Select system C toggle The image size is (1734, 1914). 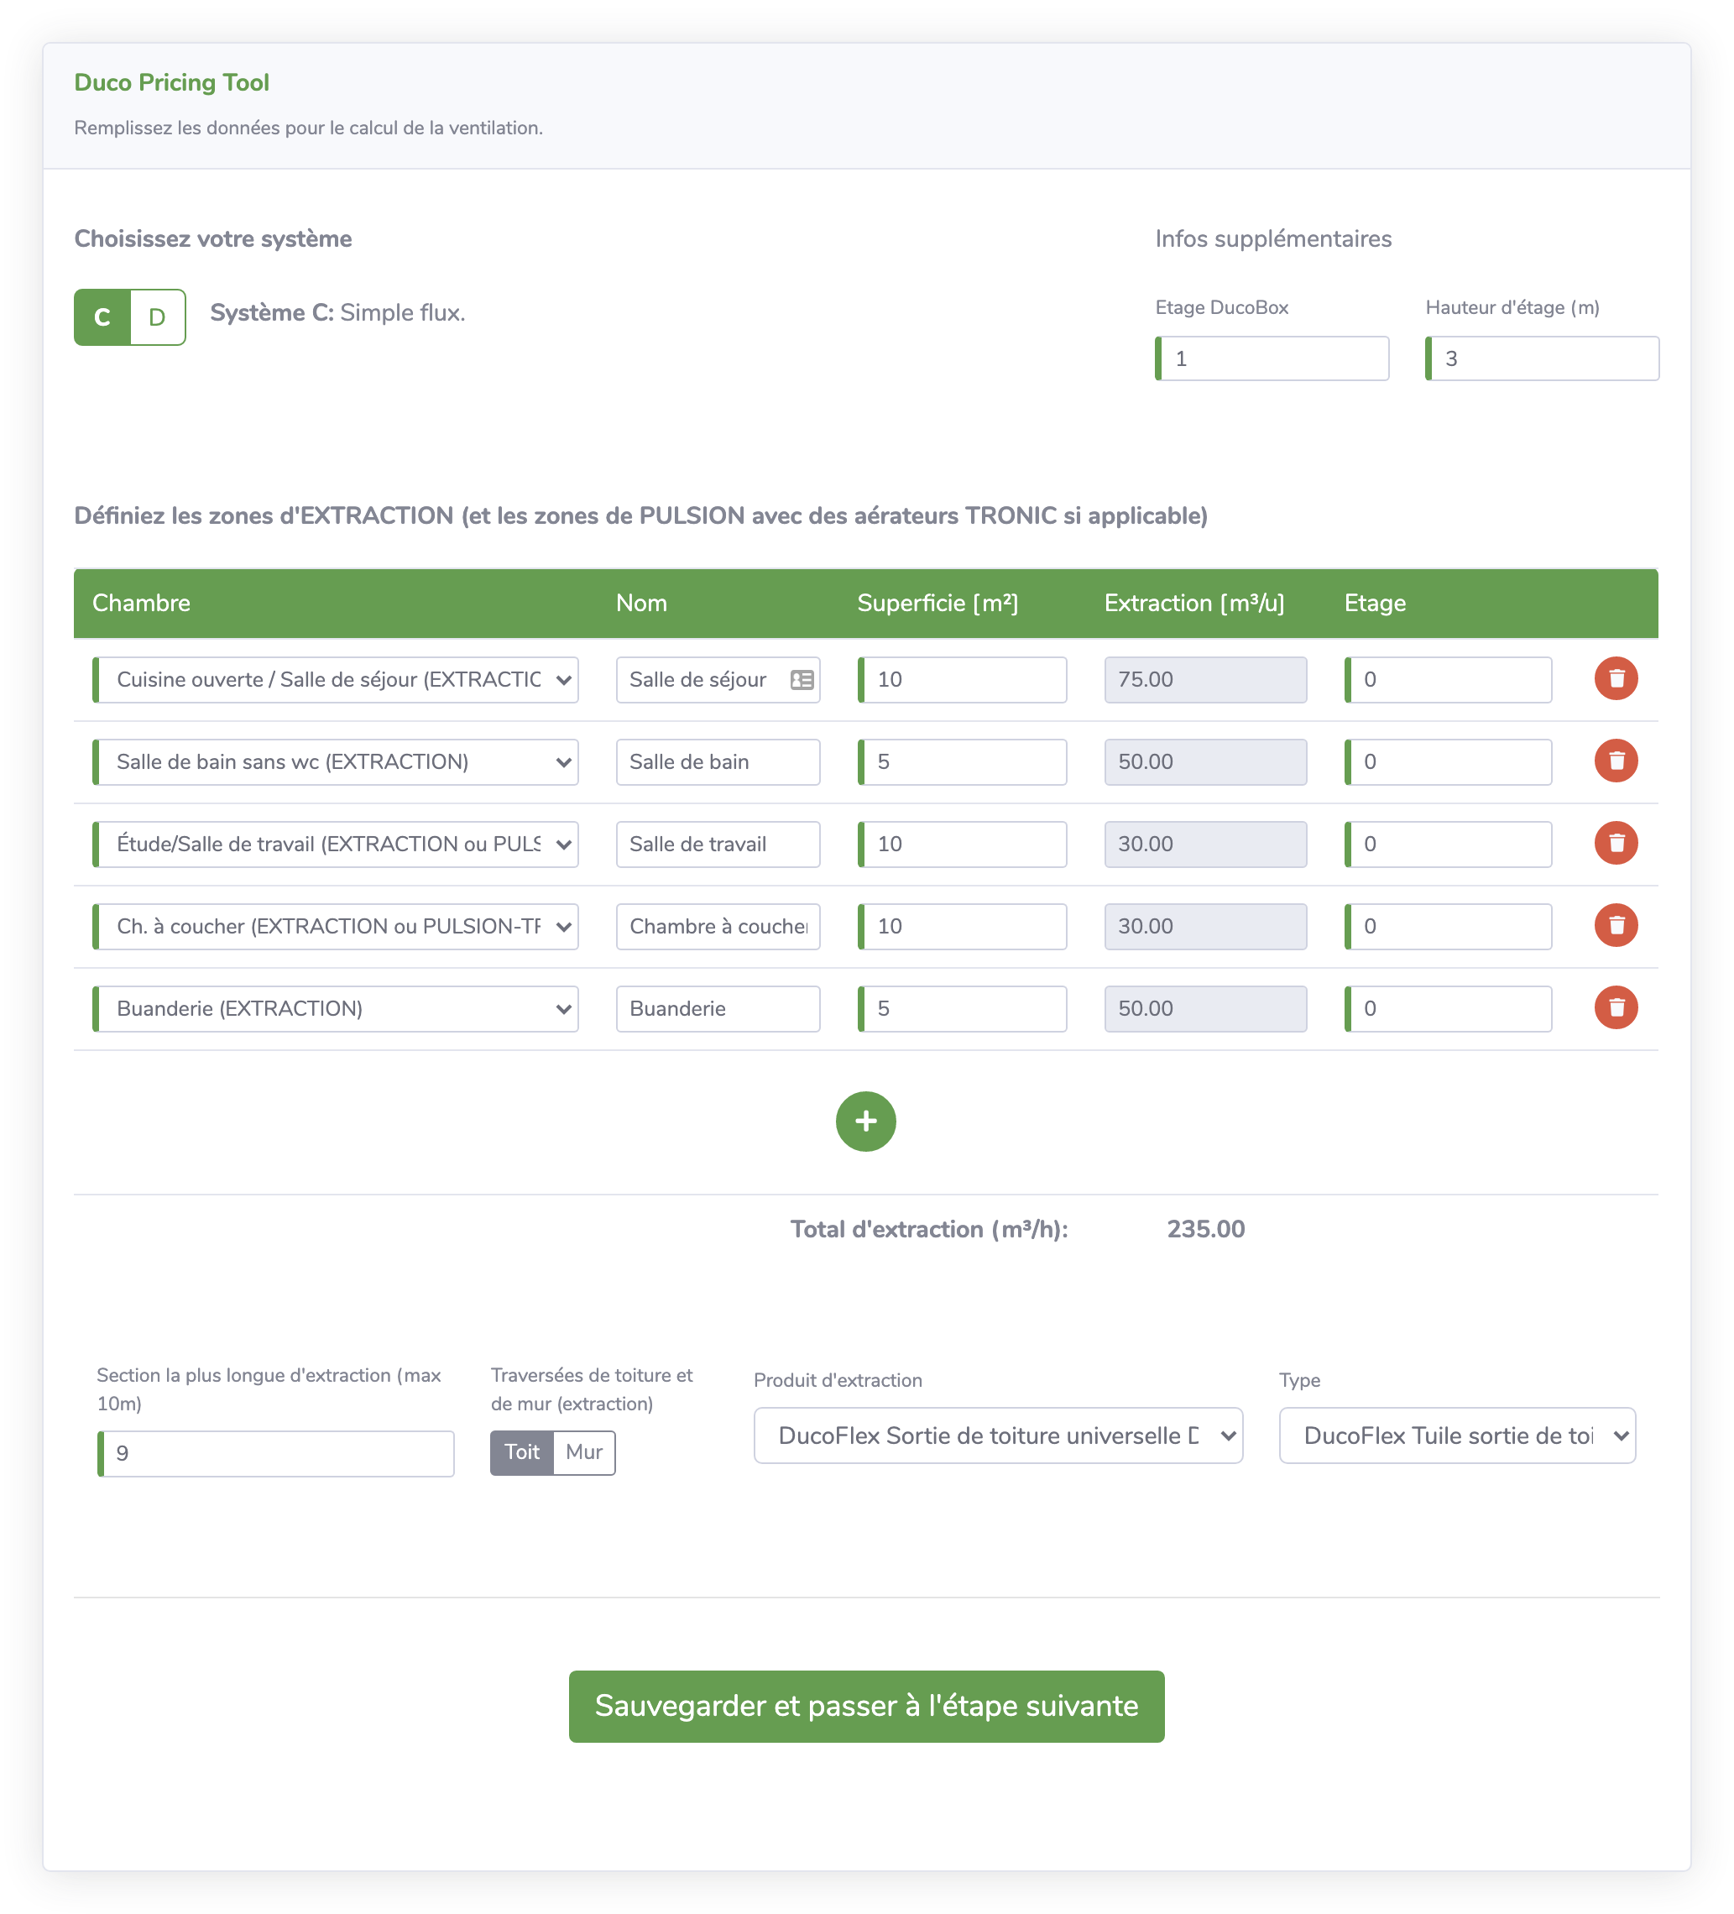click(x=102, y=317)
